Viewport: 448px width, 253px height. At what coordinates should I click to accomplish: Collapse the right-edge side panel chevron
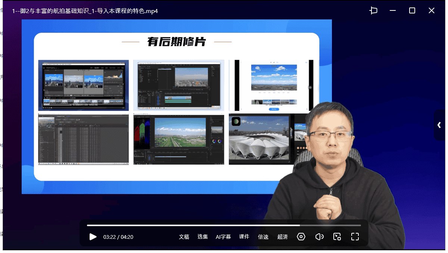pyautogui.click(x=439, y=125)
